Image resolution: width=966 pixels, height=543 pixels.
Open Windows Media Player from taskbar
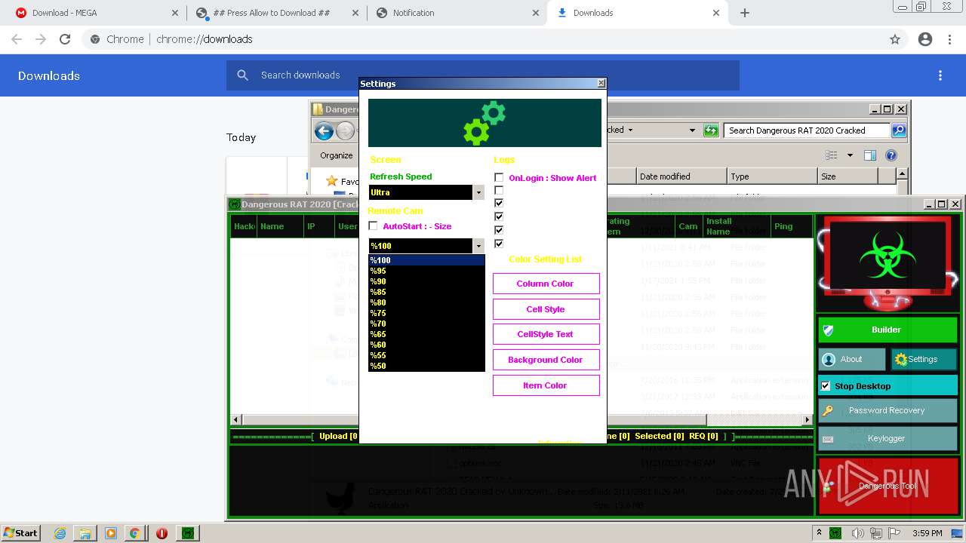109,533
